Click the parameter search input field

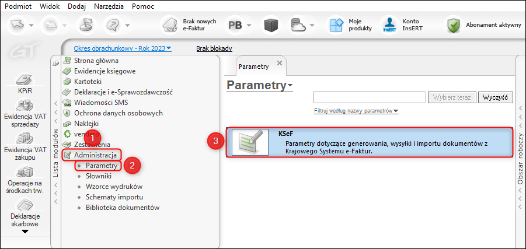coord(370,97)
